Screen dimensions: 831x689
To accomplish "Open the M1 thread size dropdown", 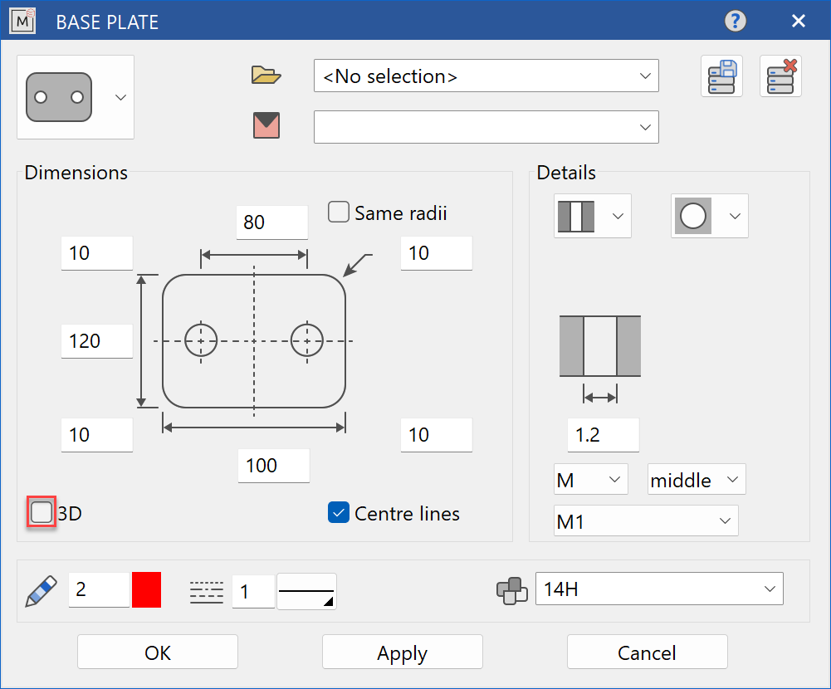I will pos(646,520).
